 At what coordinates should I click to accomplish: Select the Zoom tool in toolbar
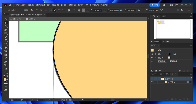click(6, 72)
